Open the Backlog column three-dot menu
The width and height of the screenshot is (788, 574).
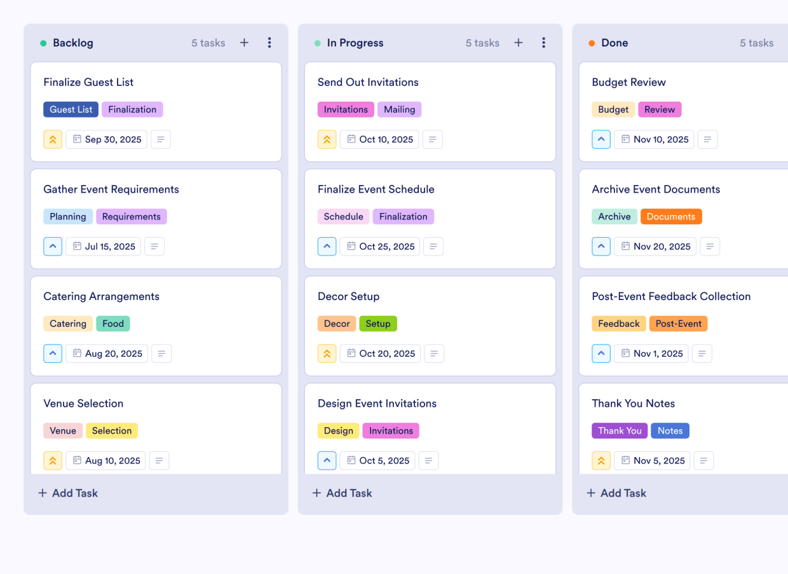[x=269, y=43]
